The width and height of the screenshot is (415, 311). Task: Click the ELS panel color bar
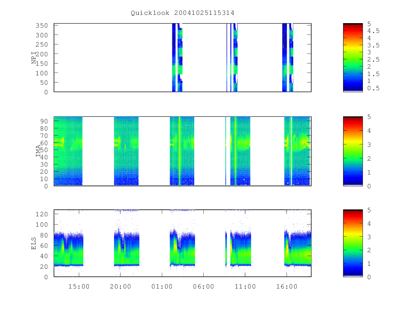(x=353, y=243)
